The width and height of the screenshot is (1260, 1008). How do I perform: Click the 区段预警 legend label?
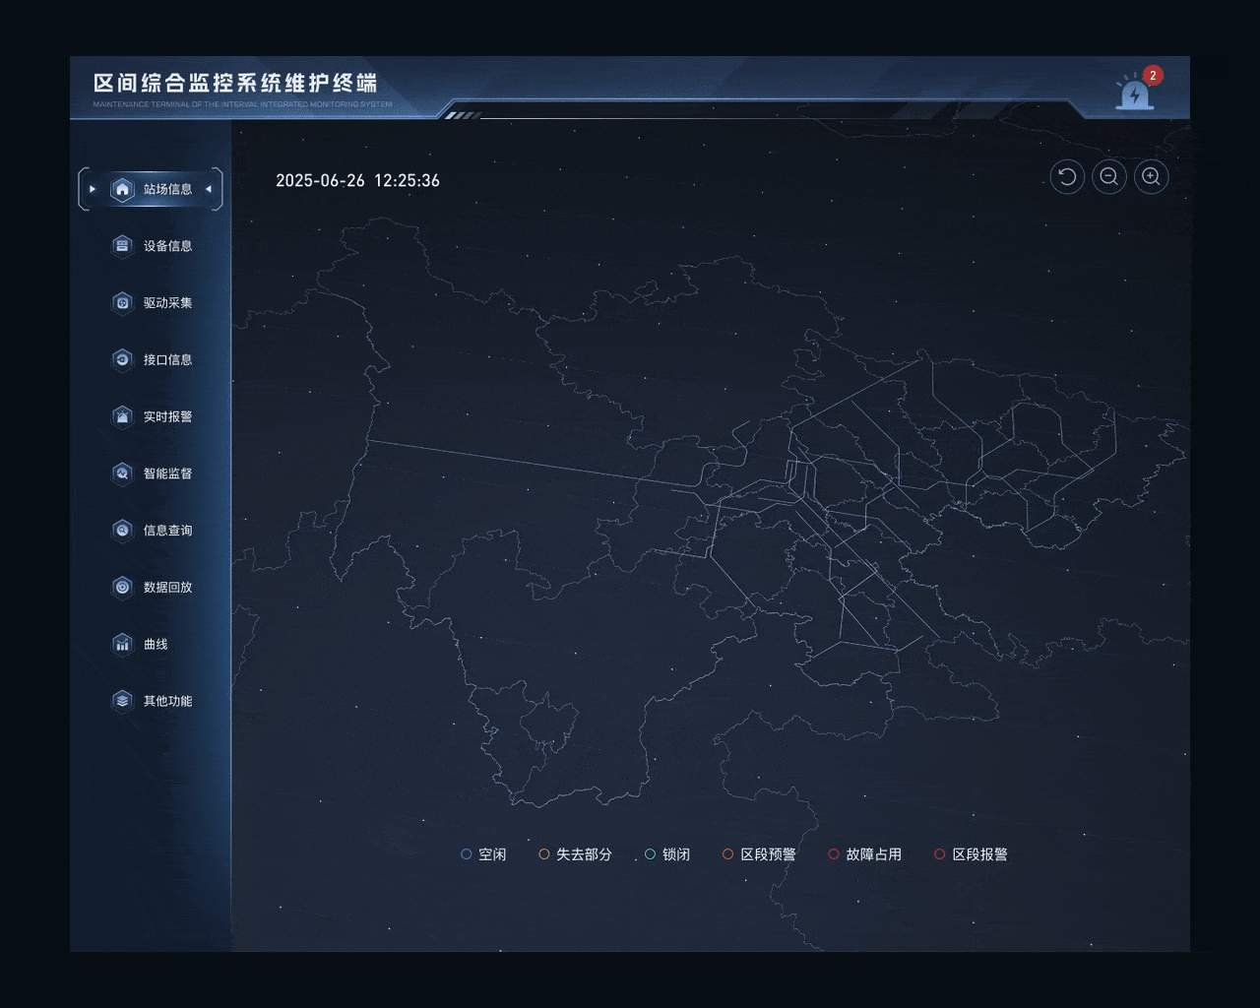tap(769, 854)
